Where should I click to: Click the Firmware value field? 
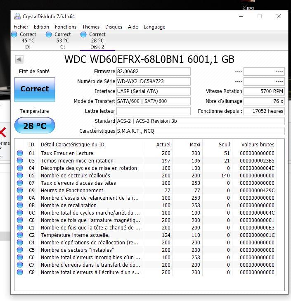[x=154, y=72]
